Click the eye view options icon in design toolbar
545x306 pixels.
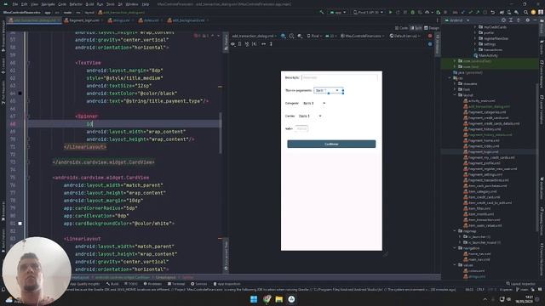[x=232, y=44]
